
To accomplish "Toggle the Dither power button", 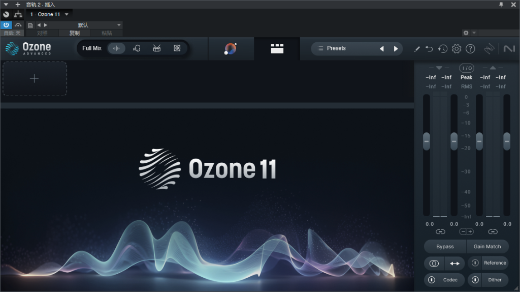I will [475, 280].
